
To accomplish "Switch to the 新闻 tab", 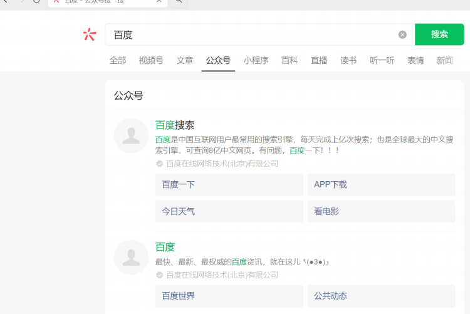I will pos(445,61).
